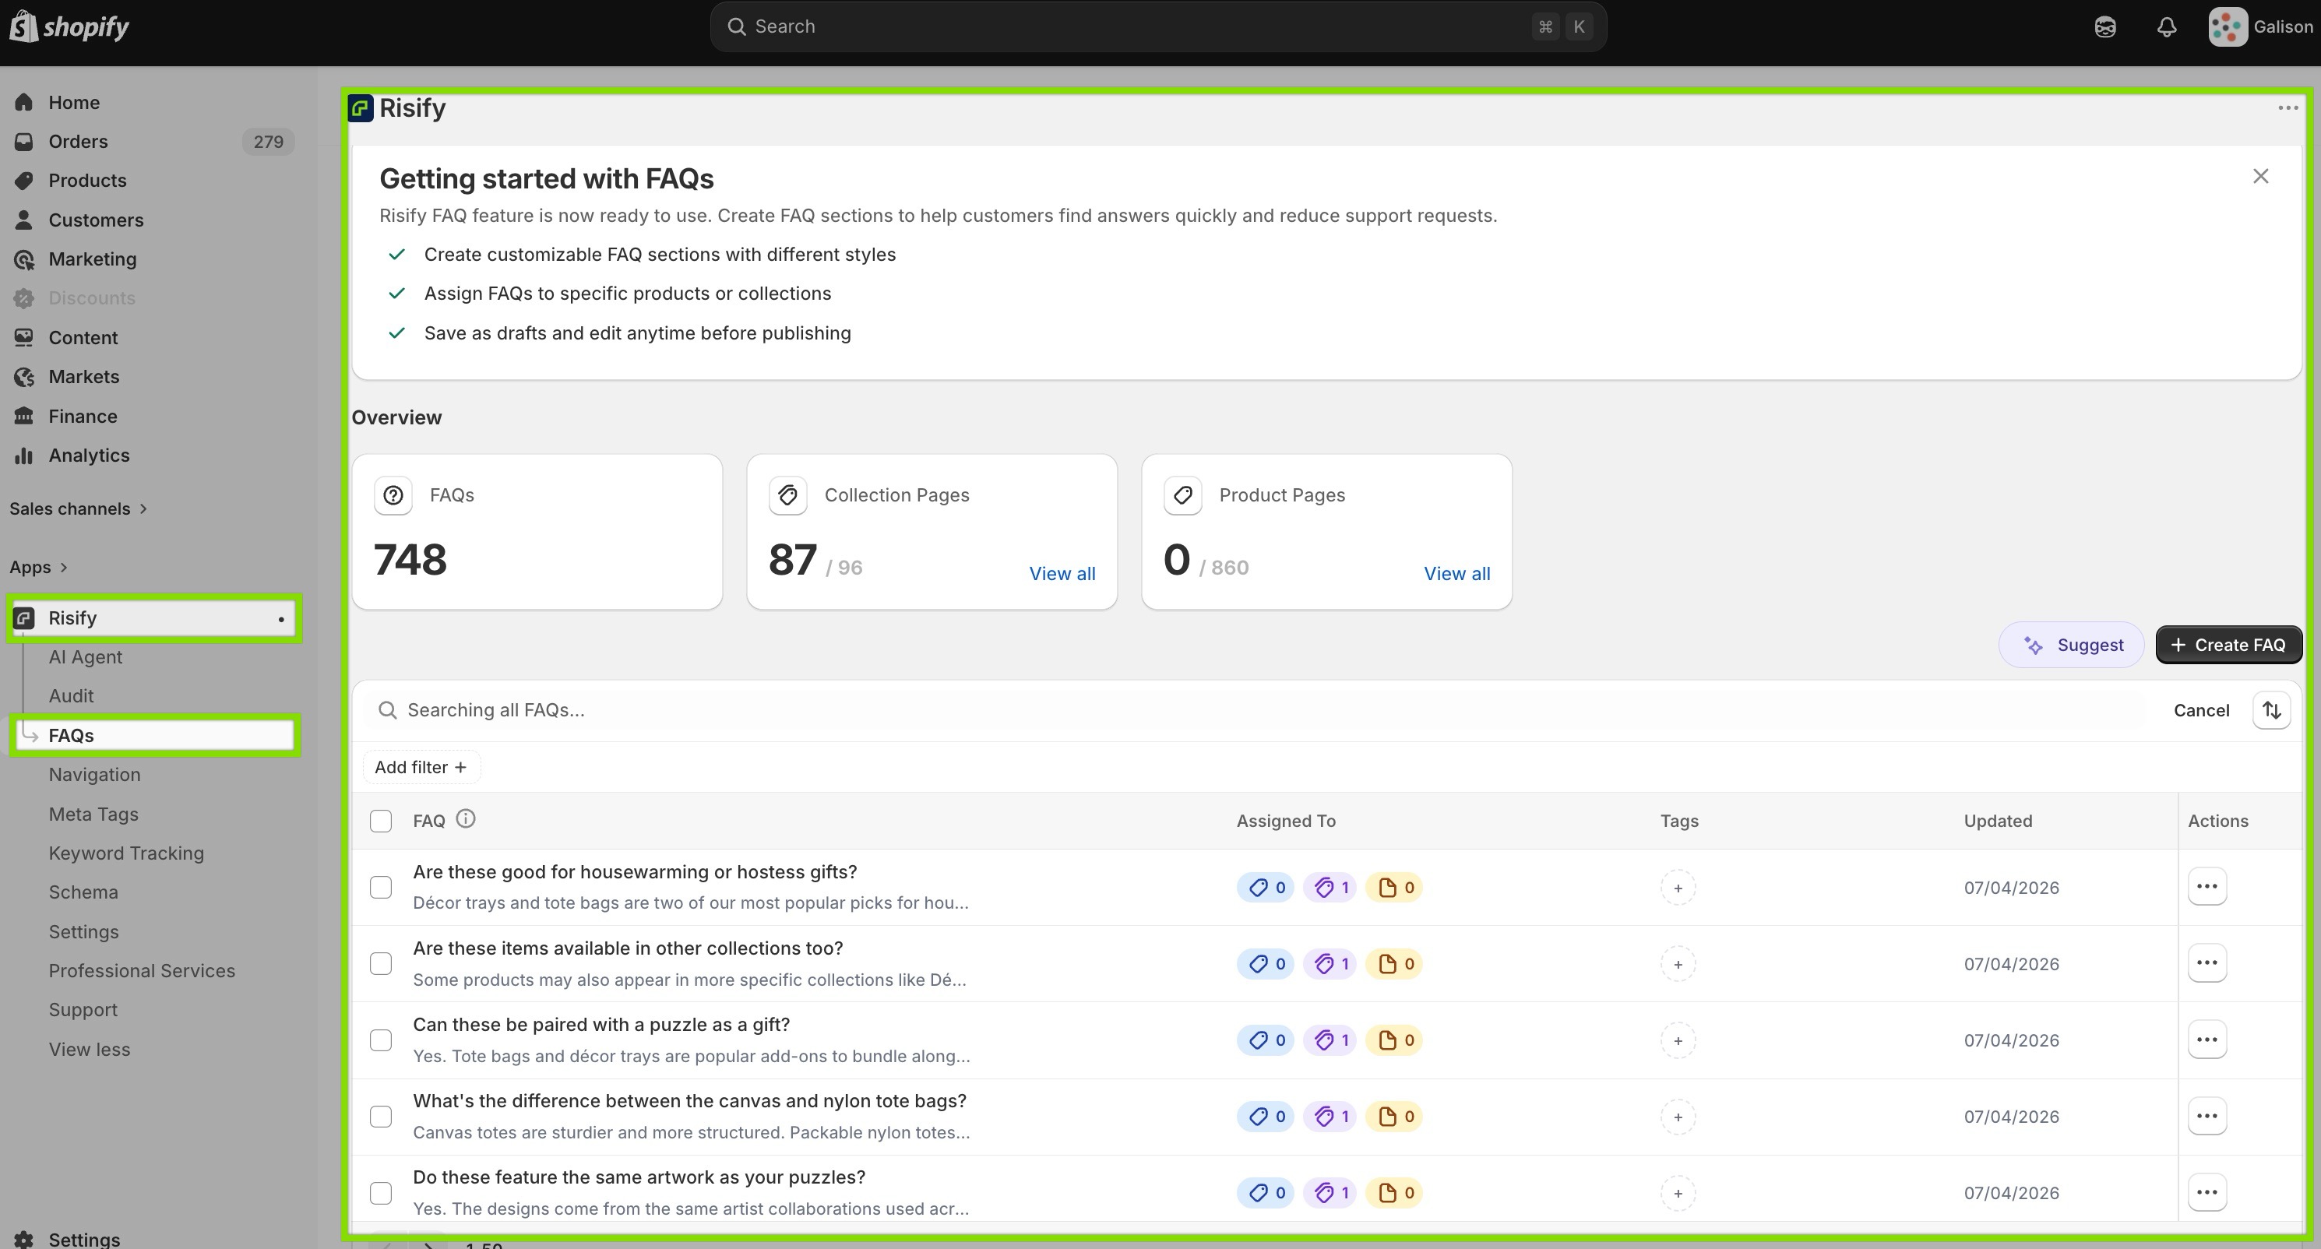Open Risify Professional Services page
This screenshot has width=2321, height=1249.
(x=142, y=972)
